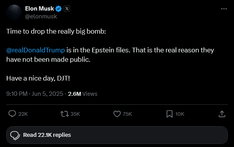The height and width of the screenshot is (147, 234).
Task: Bookmark the post with the bookmark icon
Action: coord(169,114)
